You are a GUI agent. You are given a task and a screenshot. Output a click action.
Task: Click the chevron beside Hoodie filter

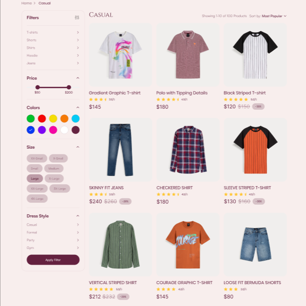[78, 56]
